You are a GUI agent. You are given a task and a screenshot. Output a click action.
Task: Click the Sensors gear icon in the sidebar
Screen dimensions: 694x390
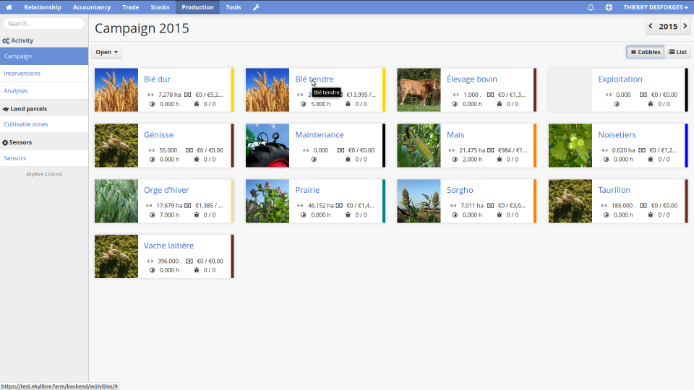pyautogui.click(x=5, y=142)
